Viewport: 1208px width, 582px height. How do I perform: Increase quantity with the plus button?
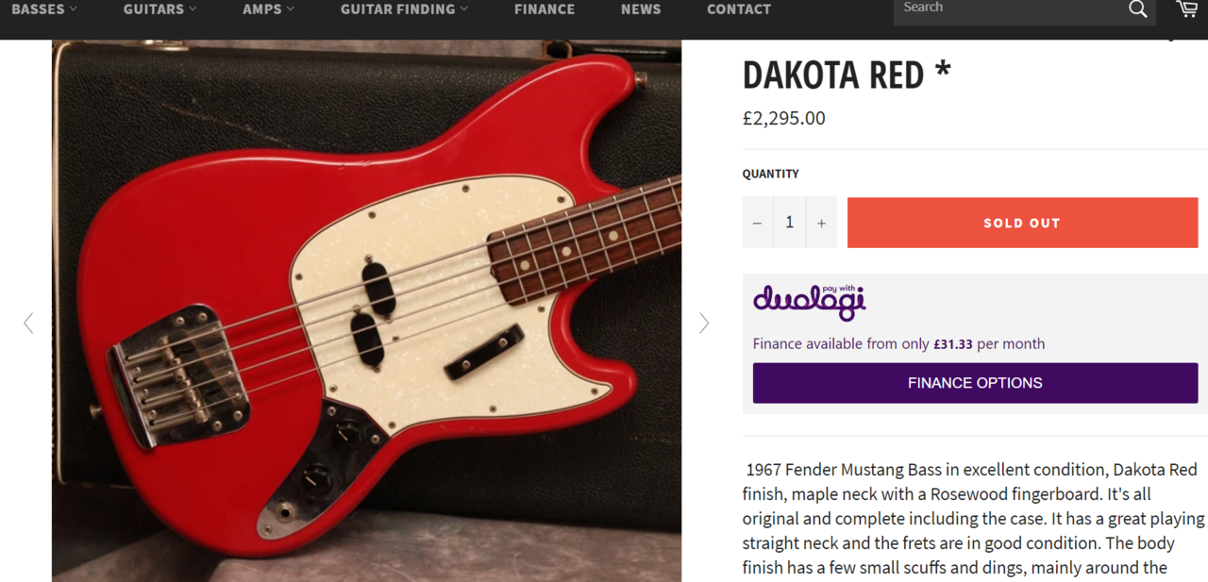(x=821, y=223)
